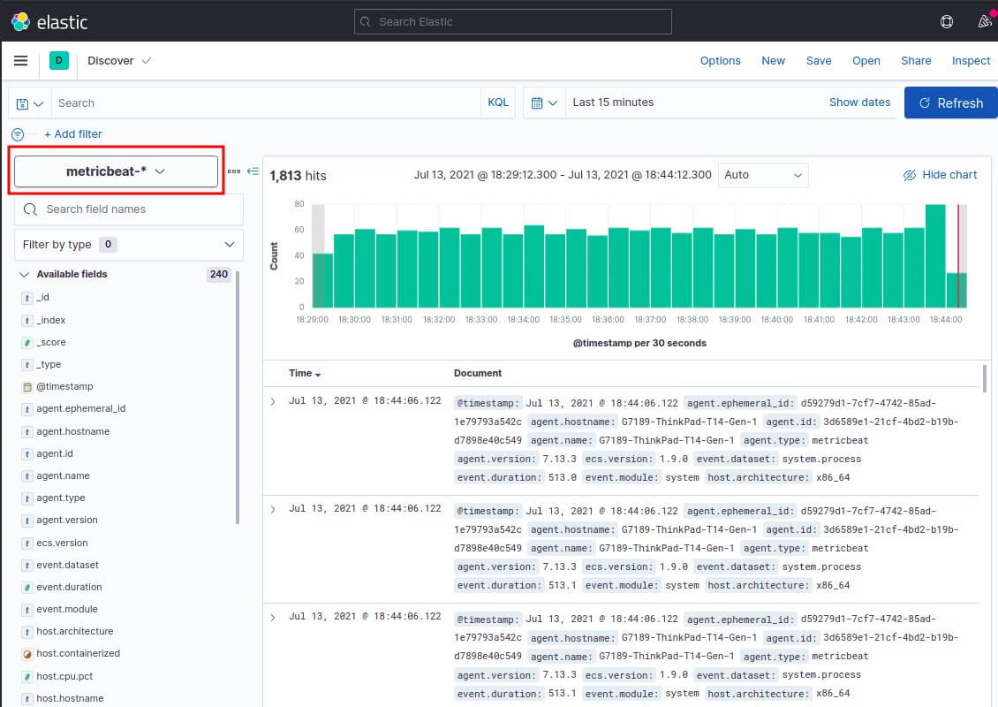This screenshot has width=998, height=707.
Task: Open the hamburger navigation menu
Action: (21, 61)
